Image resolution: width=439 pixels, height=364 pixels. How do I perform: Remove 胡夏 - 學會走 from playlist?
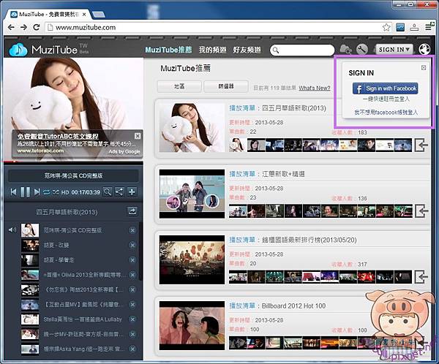[132, 260]
